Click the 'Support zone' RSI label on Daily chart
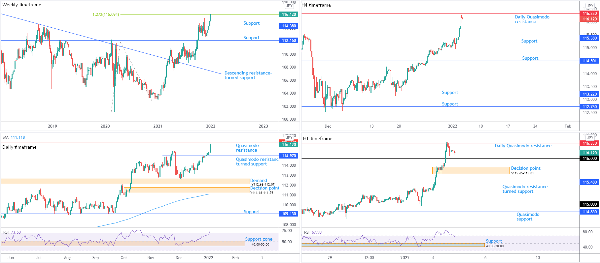 (x=259, y=239)
